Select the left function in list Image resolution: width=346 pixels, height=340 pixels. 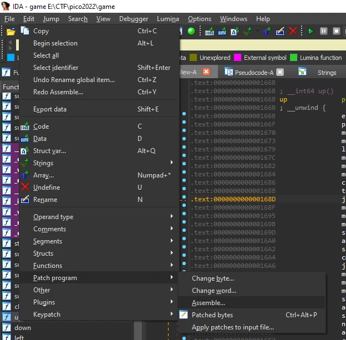click(x=19, y=337)
